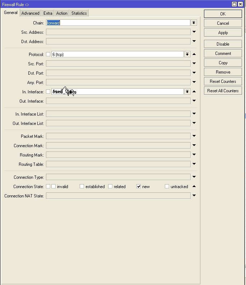Select the General tab
The height and width of the screenshot is (285, 246).
tap(11, 13)
